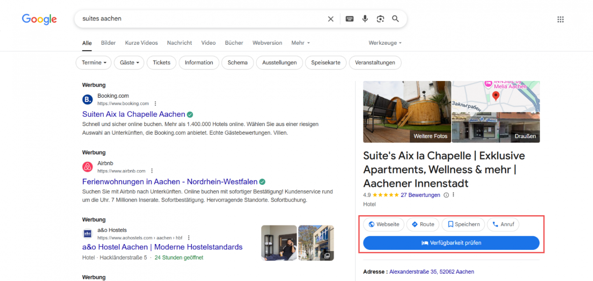This screenshot has width=593, height=281.
Task: Select the Veranstaltungen filter chip
Action: pyautogui.click(x=375, y=63)
